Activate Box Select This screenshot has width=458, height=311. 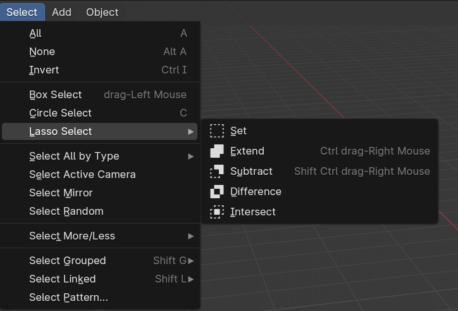pos(56,95)
